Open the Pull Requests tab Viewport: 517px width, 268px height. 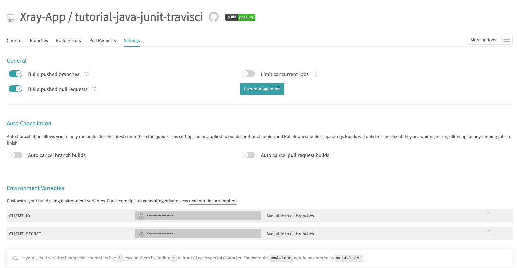pos(103,40)
